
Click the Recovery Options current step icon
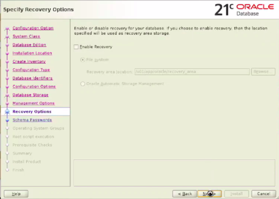tap(7, 112)
